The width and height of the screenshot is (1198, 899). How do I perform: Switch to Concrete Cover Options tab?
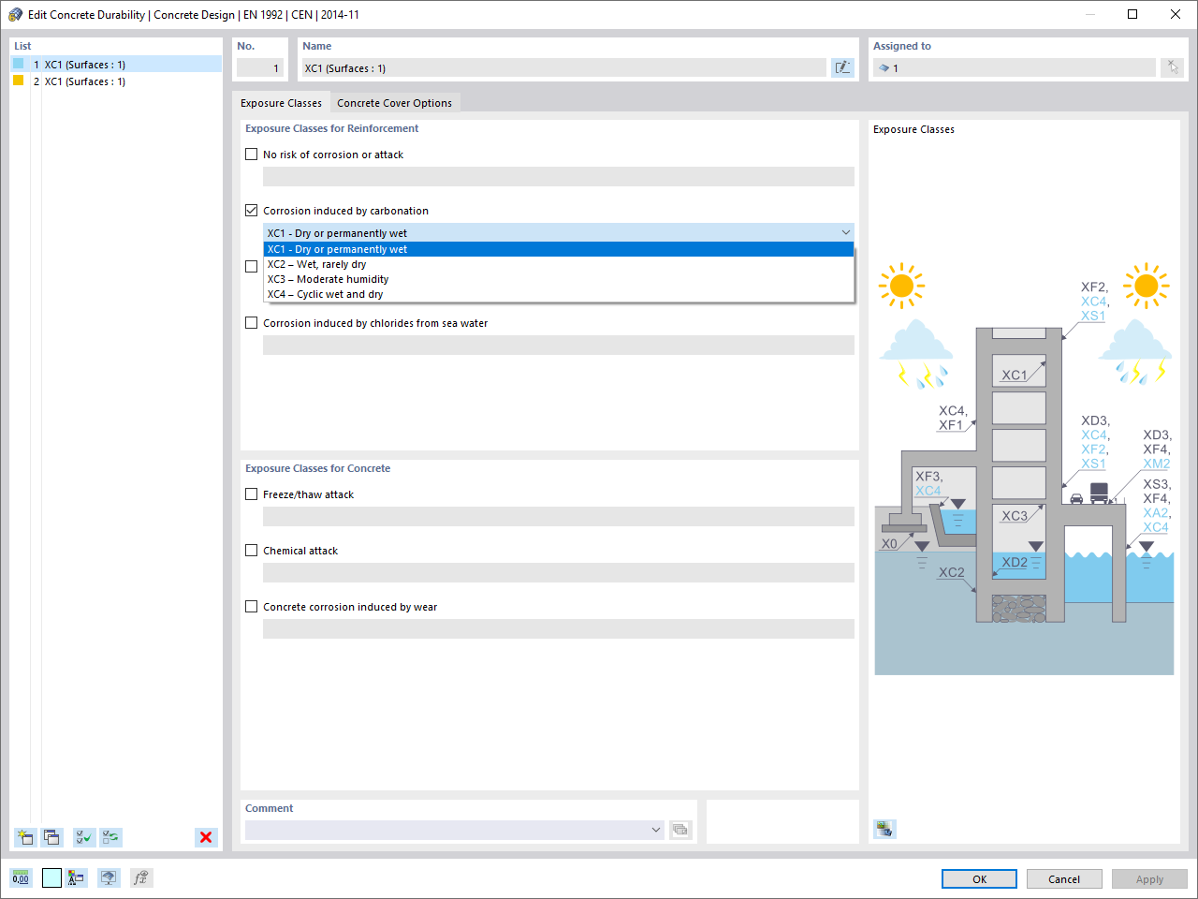[394, 103]
